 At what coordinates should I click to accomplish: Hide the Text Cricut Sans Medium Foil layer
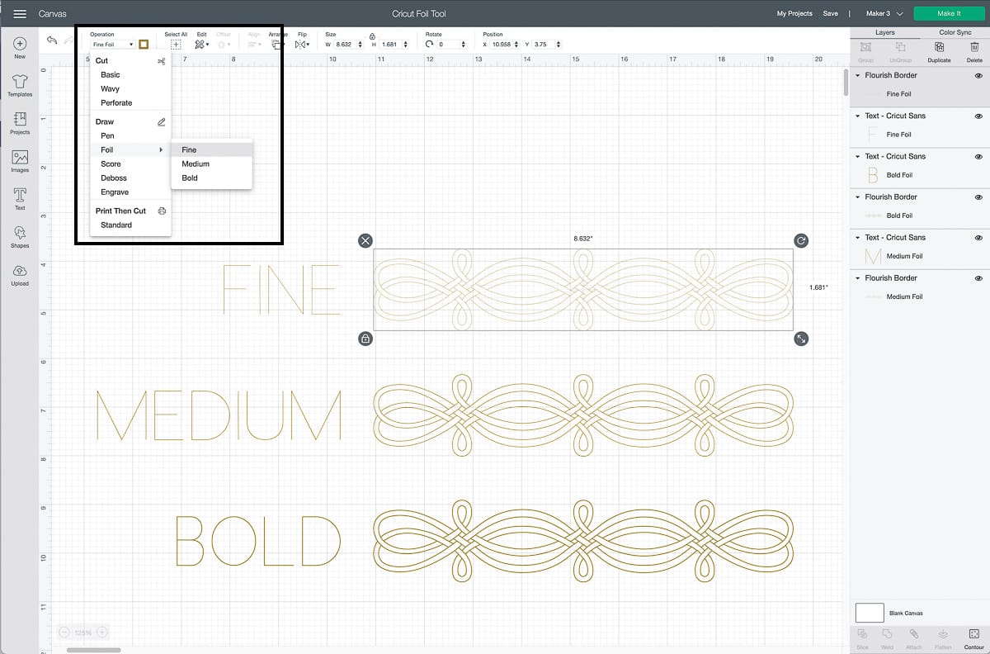pos(978,237)
